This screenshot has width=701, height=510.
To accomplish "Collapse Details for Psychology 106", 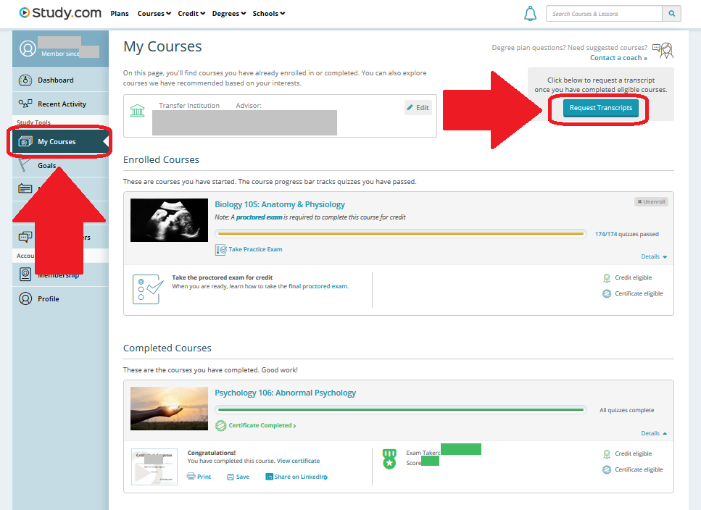I will pos(653,433).
